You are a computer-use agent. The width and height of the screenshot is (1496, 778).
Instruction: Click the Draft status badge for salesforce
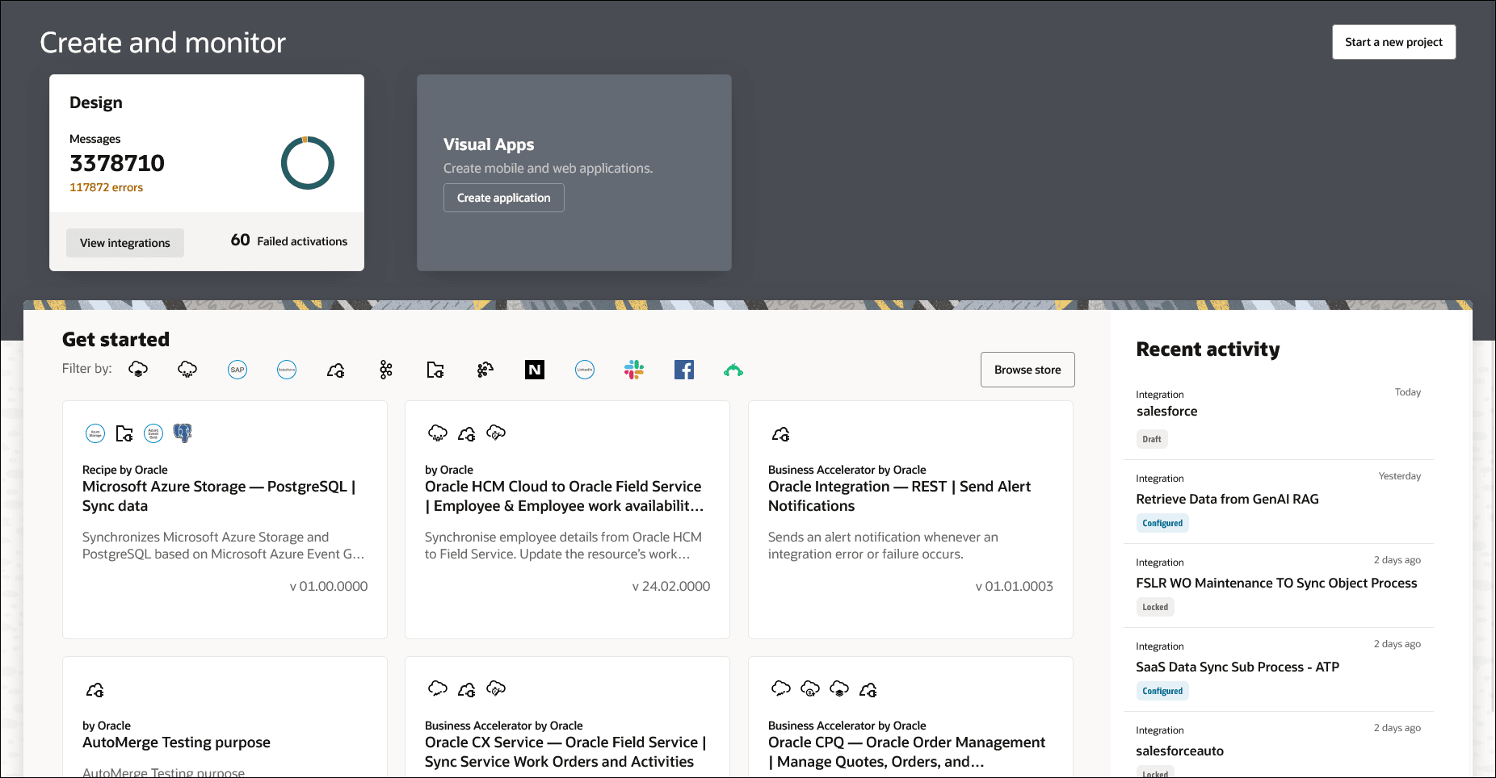point(1152,439)
